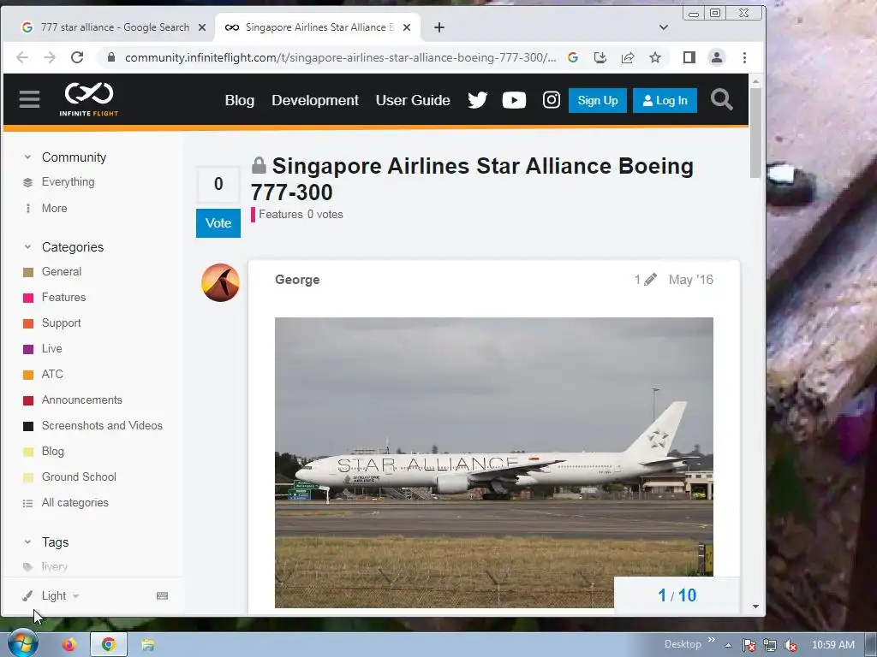Open the Blog header link

tap(240, 101)
